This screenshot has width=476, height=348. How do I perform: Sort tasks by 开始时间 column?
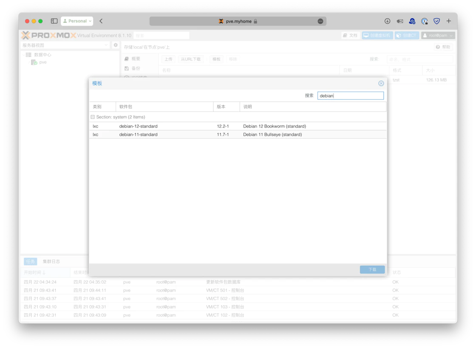click(45, 272)
